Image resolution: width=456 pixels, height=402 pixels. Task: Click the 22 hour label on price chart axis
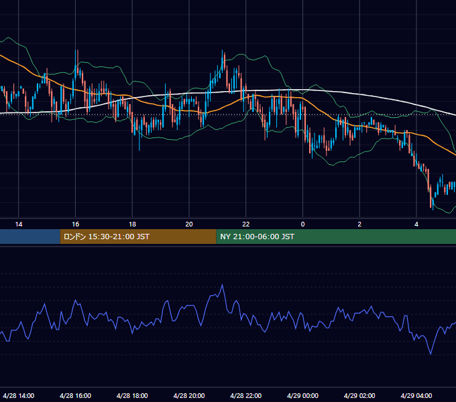tap(246, 224)
